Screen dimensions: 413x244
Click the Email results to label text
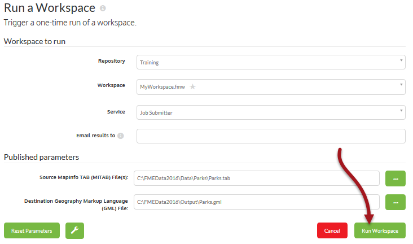[95, 136]
